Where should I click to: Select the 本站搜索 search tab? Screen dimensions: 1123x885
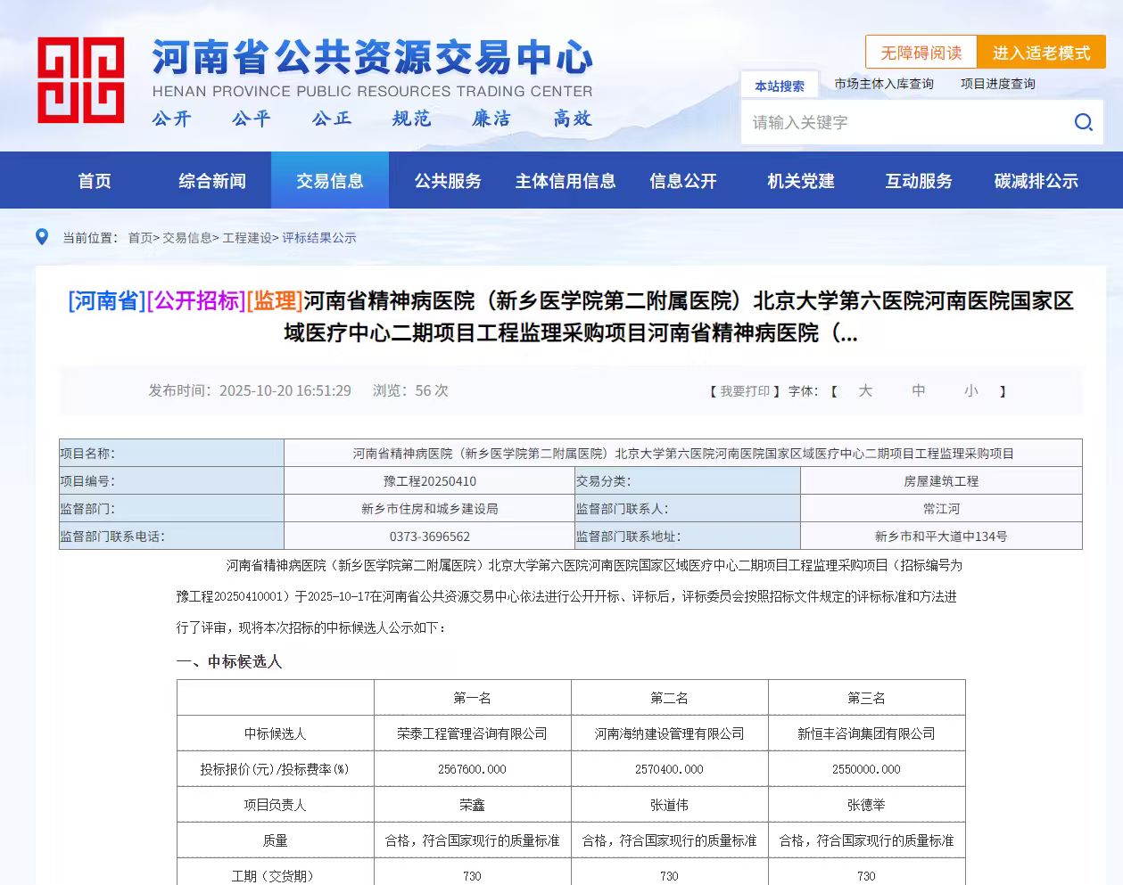779,86
